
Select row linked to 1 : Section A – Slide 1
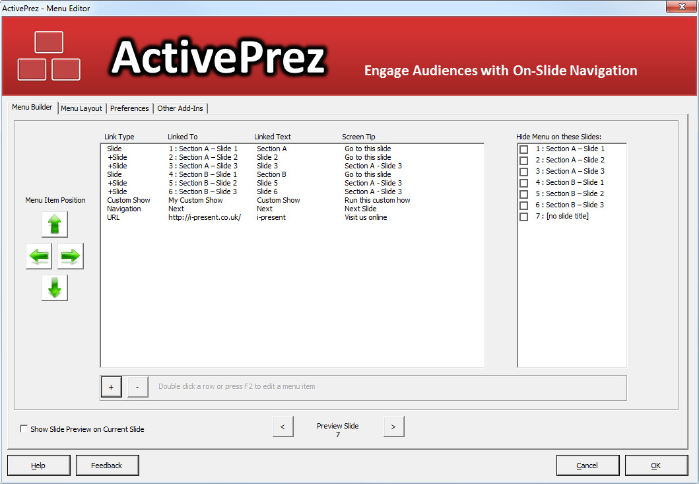292,149
